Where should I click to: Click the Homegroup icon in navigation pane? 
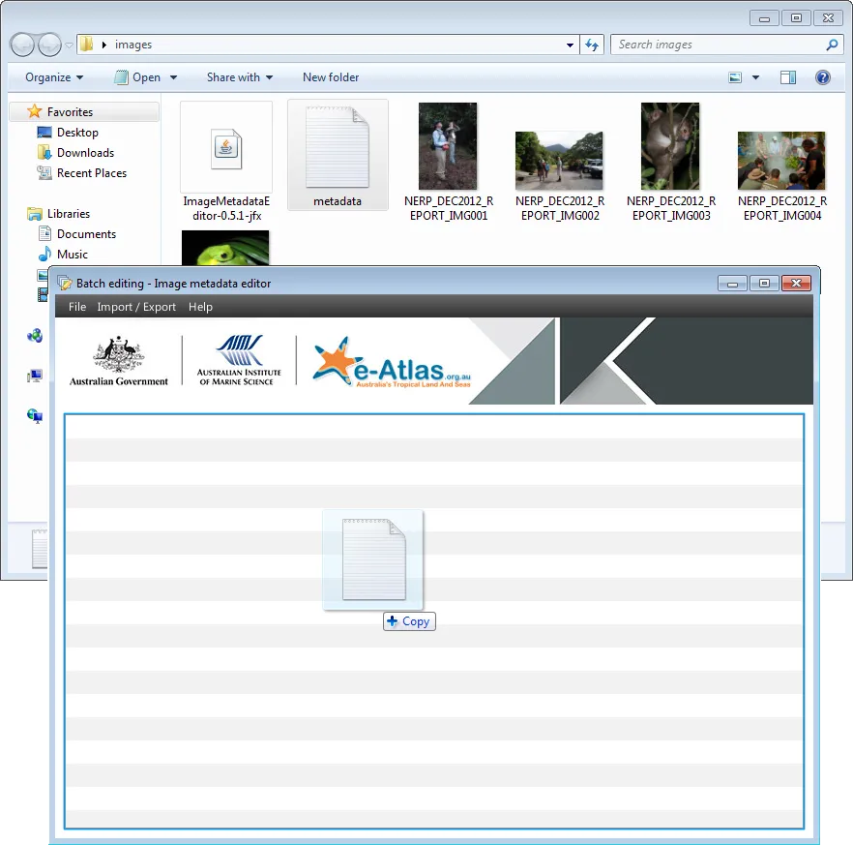(35, 335)
